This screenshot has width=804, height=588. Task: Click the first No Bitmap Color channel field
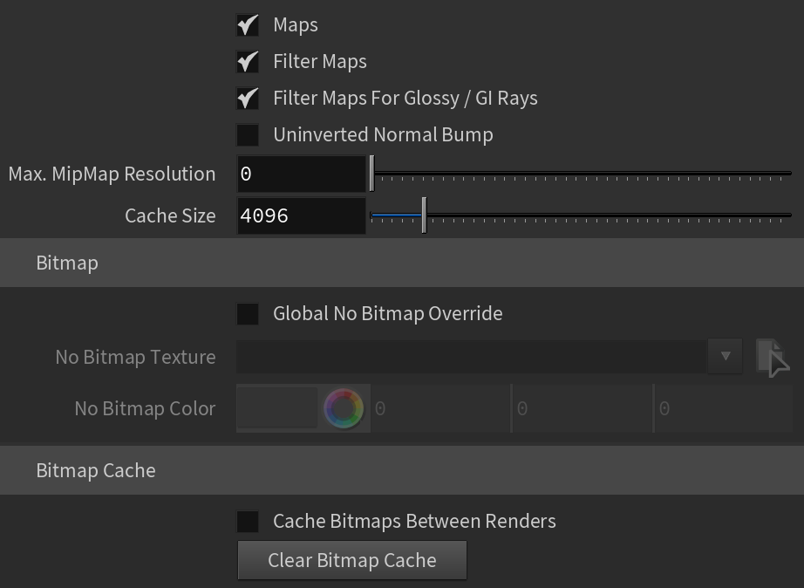pyautogui.click(x=441, y=408)
